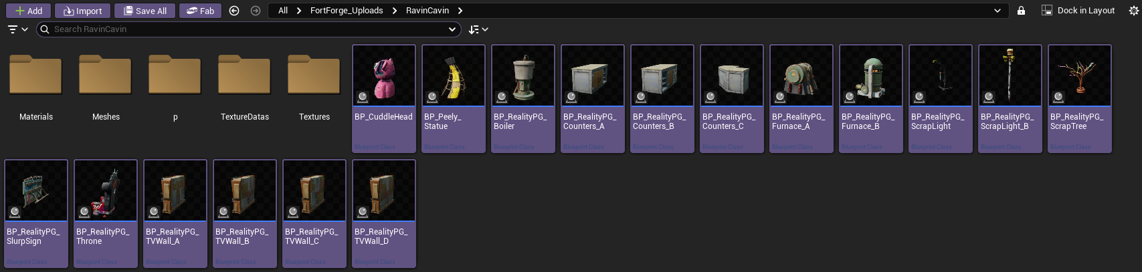Select the RavinCavin breadcrumb
The width and height of the screenshot is (1142, 272).
(427, 11)
